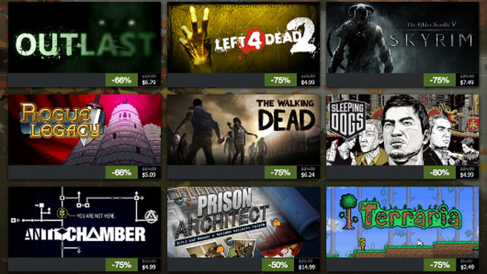The width and height of the screenshot is (487, 274).
Task: Click Prison Architect's $14.99 price label
Action: pyautogui.click(x=307, y=267)
